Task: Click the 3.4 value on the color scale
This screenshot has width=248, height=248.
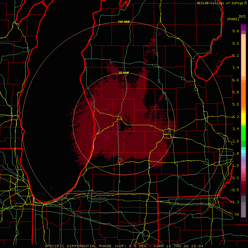Action: tap(236, 129)
